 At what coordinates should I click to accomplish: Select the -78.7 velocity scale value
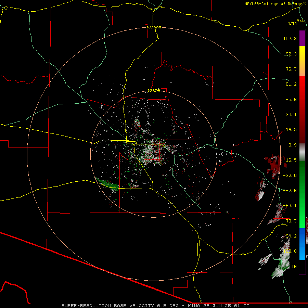(290, 221)
